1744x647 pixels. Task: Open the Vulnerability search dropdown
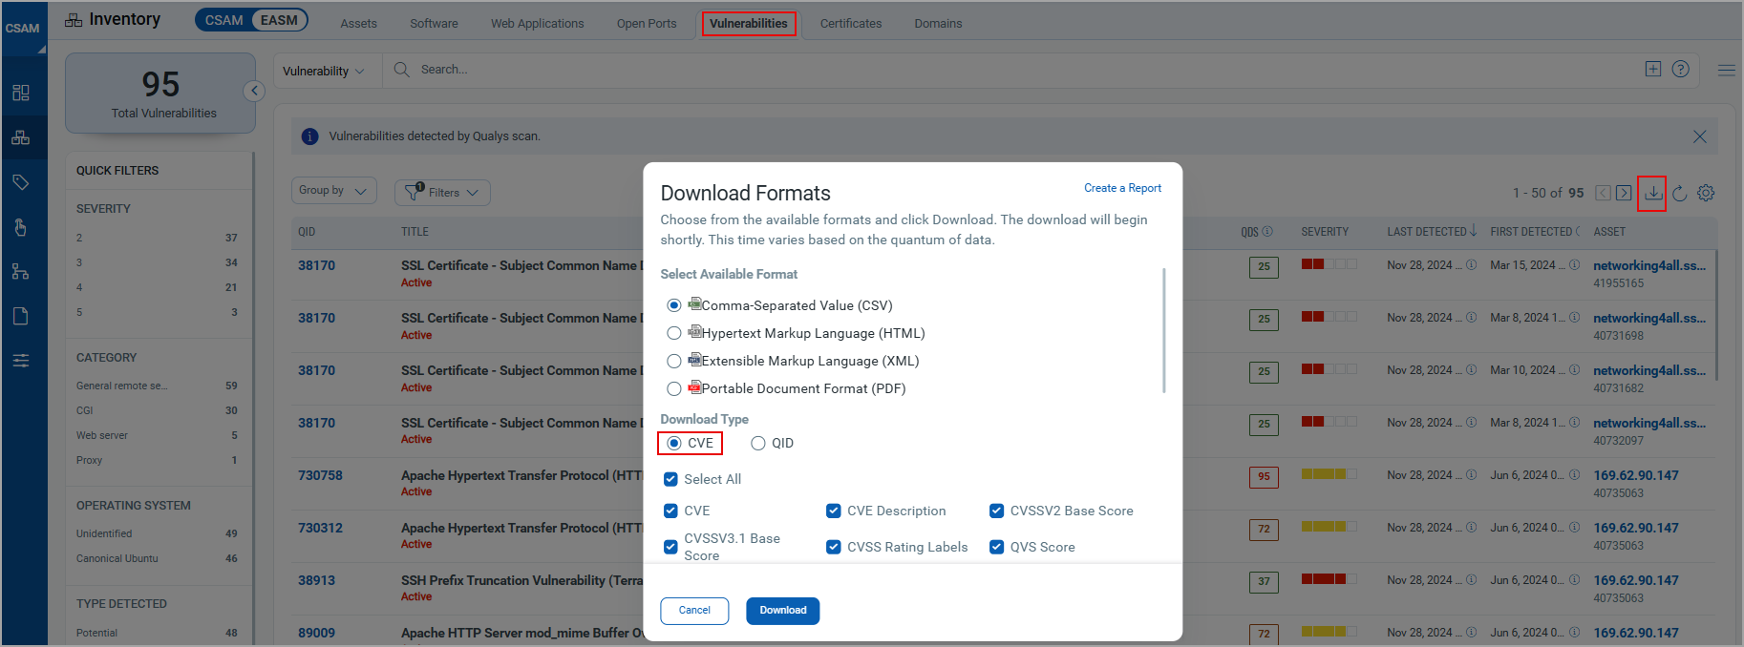coord(324,71)
